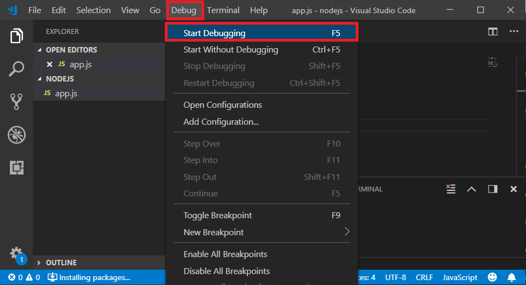Expand the Outline section
This screenshot has width=526, height=285.
39,263
